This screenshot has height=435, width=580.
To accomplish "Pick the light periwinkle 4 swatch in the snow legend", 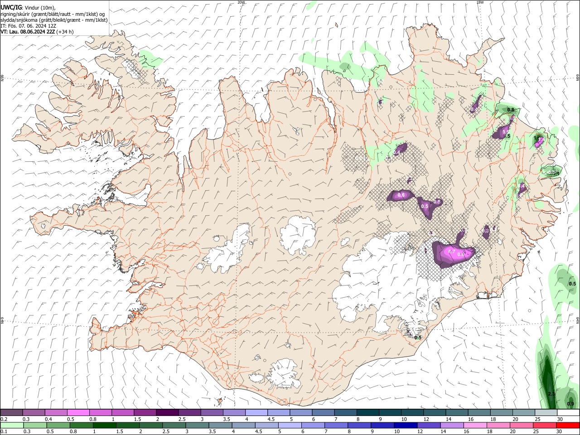I will (256, 412).
